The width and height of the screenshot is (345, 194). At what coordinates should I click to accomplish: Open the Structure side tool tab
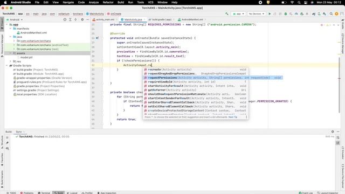(x=2, y=142)
